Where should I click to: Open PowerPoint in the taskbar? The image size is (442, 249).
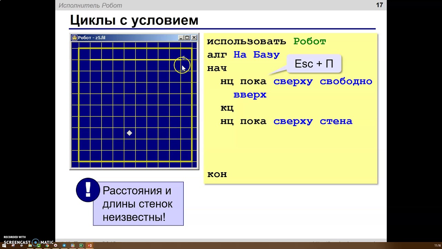point(90,246)
